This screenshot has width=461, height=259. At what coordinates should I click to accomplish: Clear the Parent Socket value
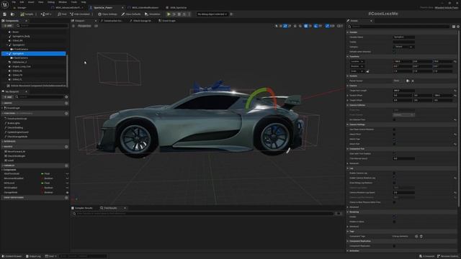pyautogui.click(x=413, y=81)
